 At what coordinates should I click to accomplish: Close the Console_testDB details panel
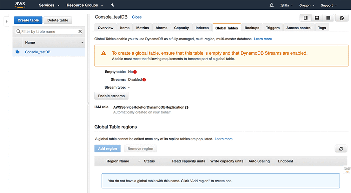pos(137,17)
